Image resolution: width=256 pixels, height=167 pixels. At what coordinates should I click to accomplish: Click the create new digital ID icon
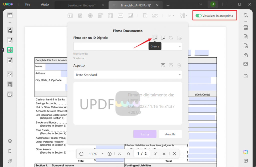[155, 37]
